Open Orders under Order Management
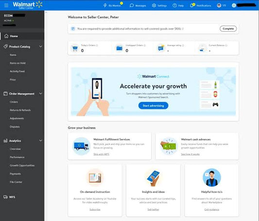 14,102
